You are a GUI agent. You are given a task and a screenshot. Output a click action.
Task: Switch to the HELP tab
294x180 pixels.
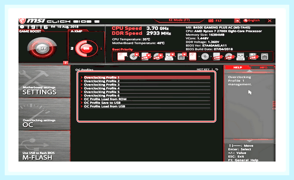238,67
